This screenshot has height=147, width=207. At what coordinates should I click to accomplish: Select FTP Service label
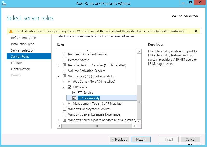click(85, 93)
